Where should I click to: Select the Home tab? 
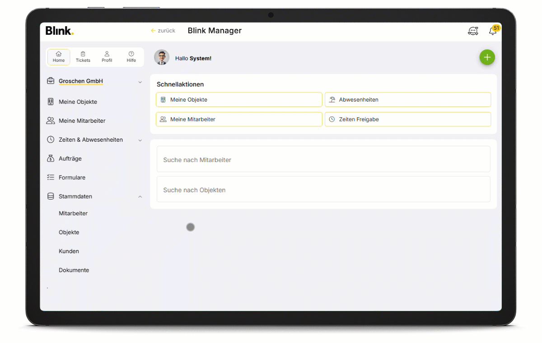[59, 57]
